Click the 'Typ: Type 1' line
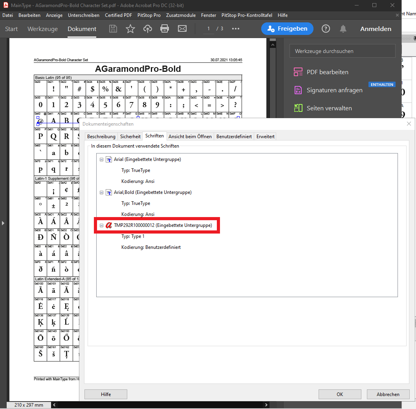 tap(133, 236)
